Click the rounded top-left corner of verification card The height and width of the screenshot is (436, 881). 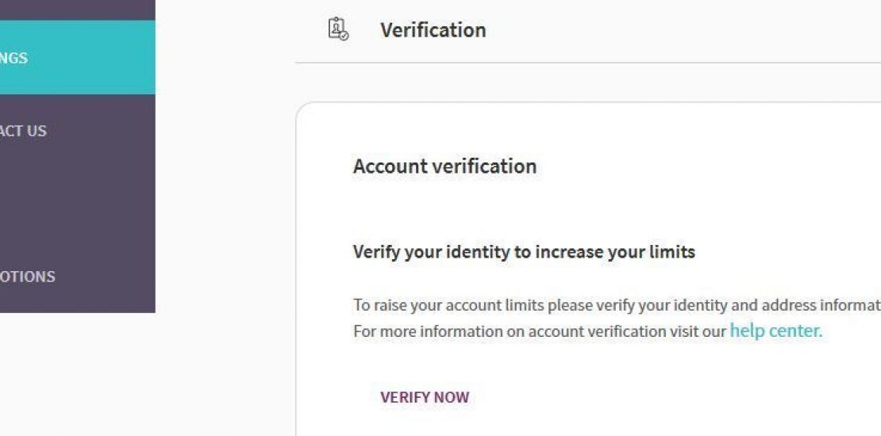pyautogui.click(x=302, y=109)
